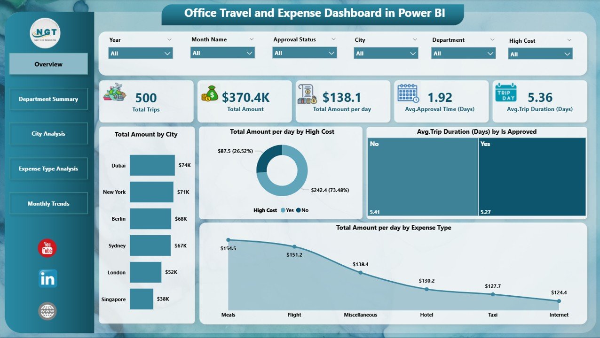Screen dimensions: 600x338
Task: Open the LinkedIn icon link
Action: [x=47, y=278]
